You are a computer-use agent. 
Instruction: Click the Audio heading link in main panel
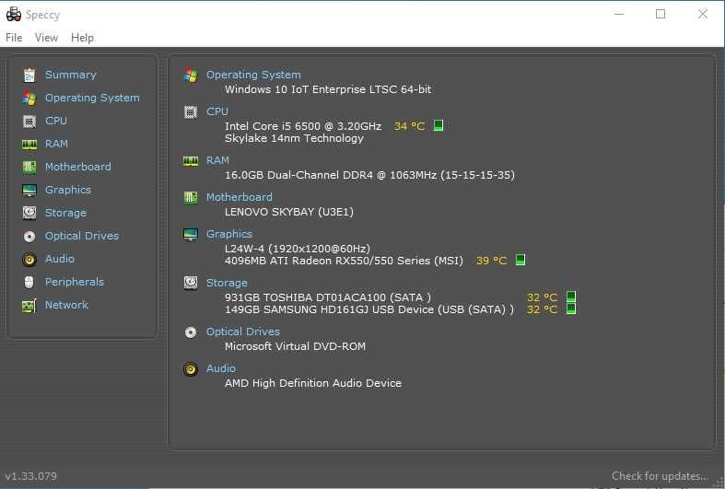pyautogui.click(x=220, y=368)
